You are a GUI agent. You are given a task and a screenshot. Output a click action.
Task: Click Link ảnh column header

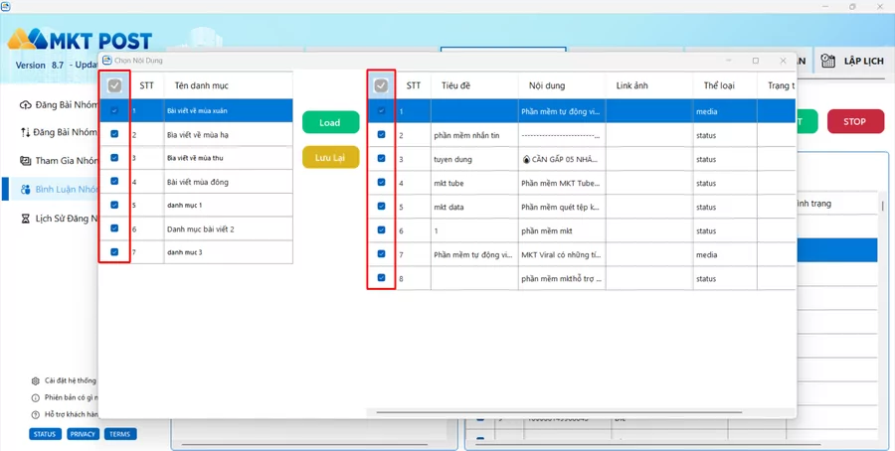click(631, 85)
